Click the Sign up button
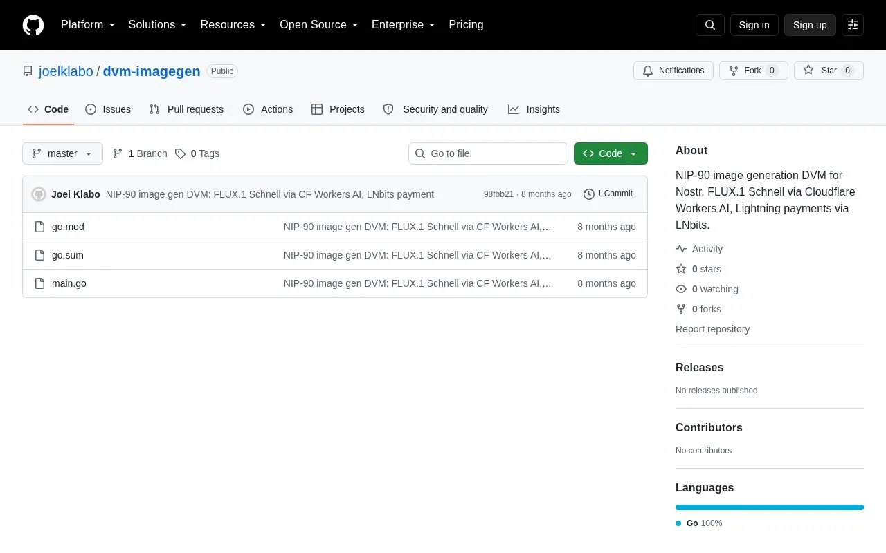Image resolution: width=886 pixels, height=553 pixels. [810, 25]
